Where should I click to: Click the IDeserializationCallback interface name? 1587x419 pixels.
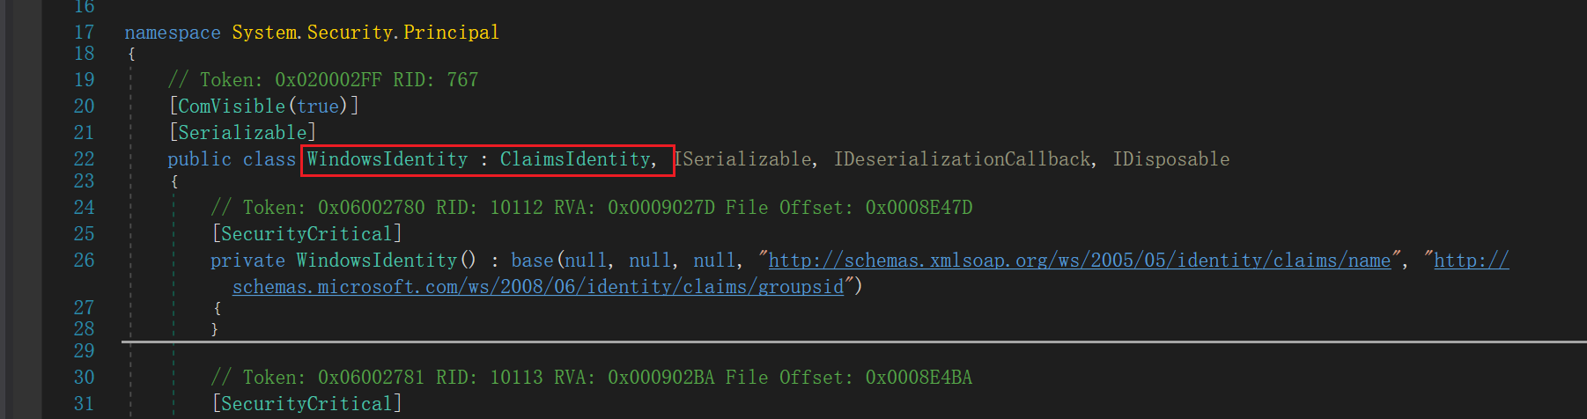pos(962,159)
